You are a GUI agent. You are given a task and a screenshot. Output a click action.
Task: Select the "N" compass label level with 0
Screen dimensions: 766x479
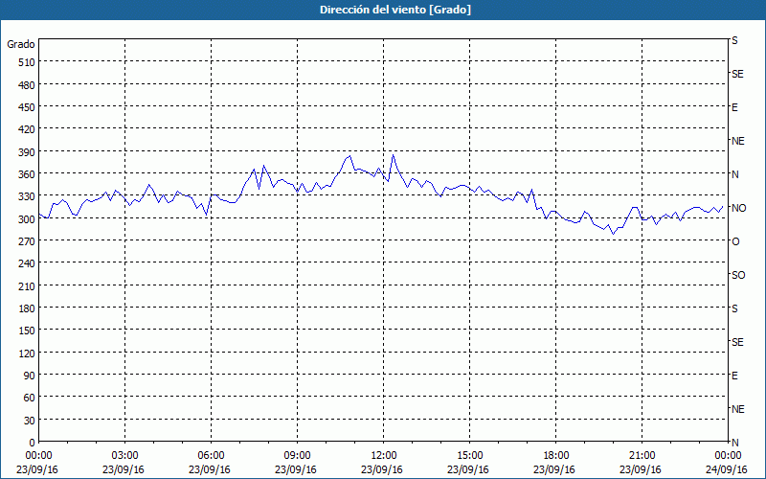coord(734,443)
